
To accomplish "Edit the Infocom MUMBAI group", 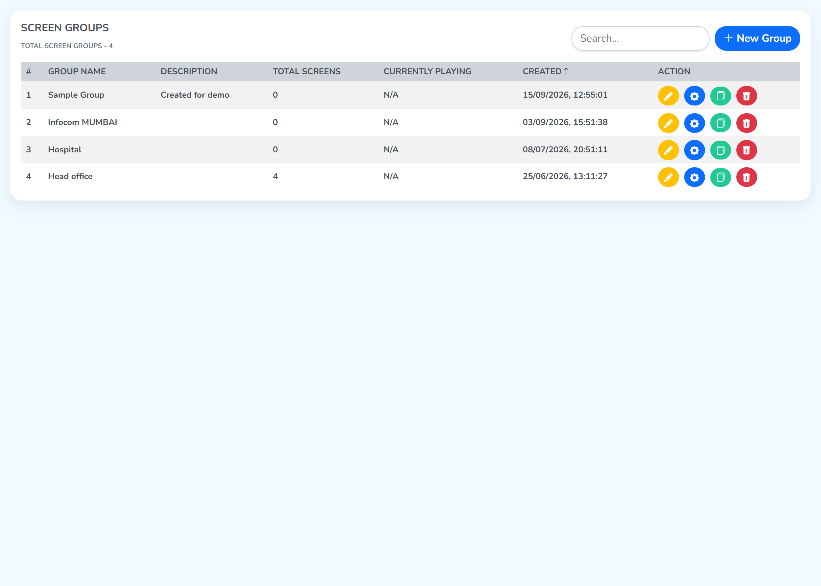I will [x=668, y=123].
